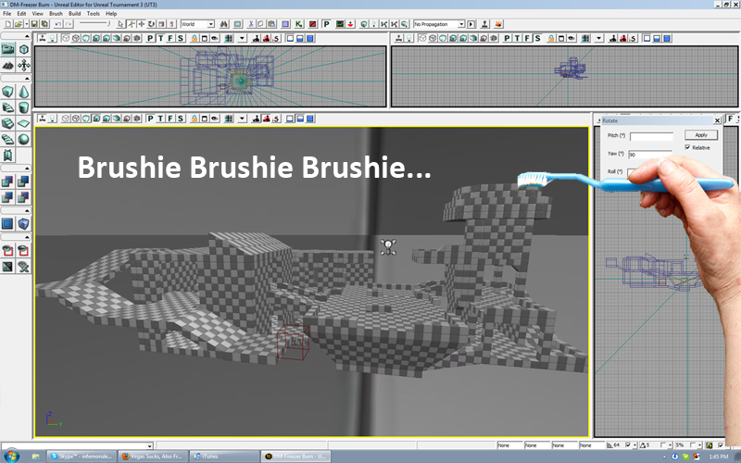Click the Save map icon in toolbar
The width and height of the screenshot is (741, 463).
pyautogui.click(x=35, y=23)
